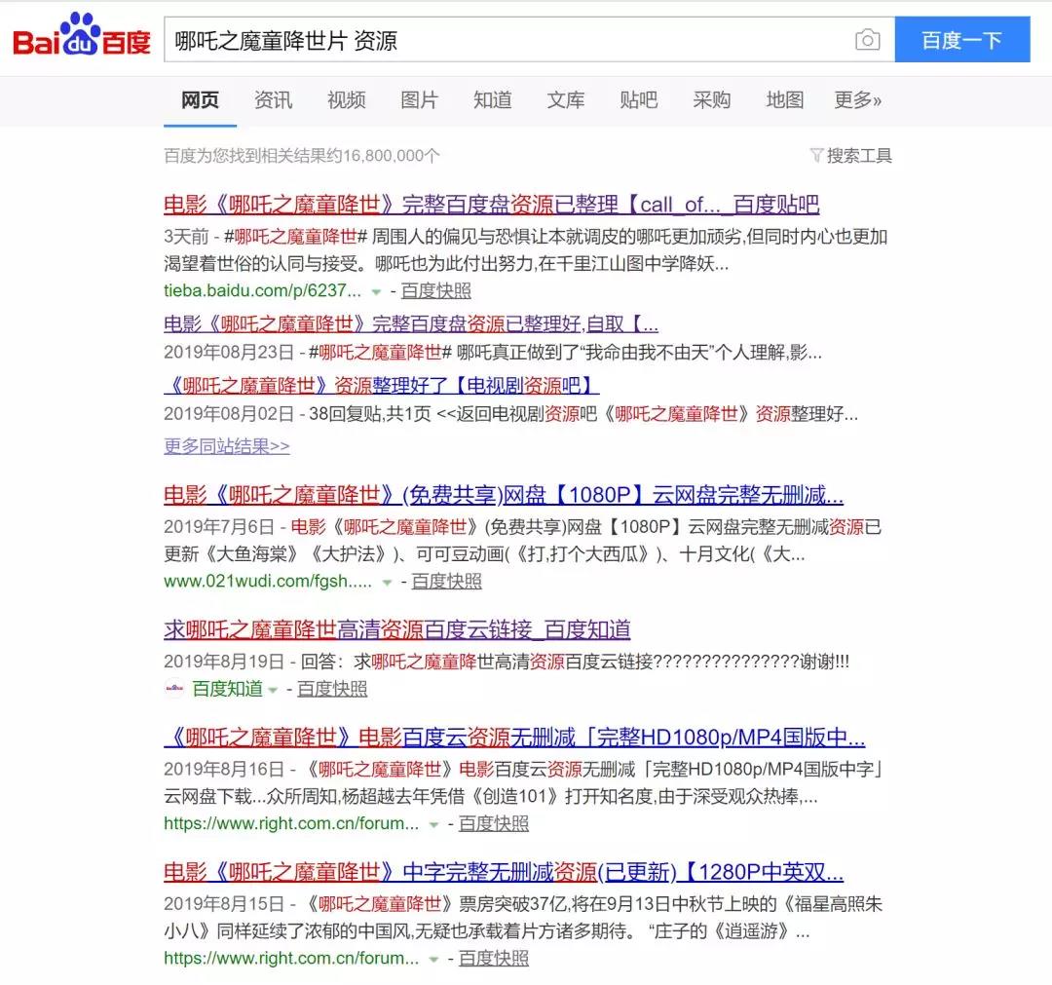Image resolution: width=1052 pixels, height=985 pixels.
Task: Click the Baidu logo
Action: (81, 36)
